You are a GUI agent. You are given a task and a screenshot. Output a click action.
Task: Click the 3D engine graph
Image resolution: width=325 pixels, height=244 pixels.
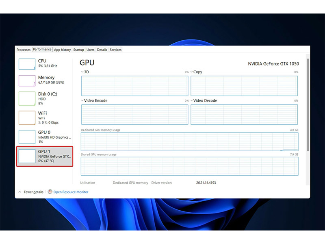tap(135, 86)
